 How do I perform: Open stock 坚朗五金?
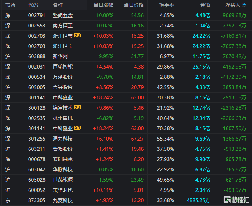click(x=63, y=16)
